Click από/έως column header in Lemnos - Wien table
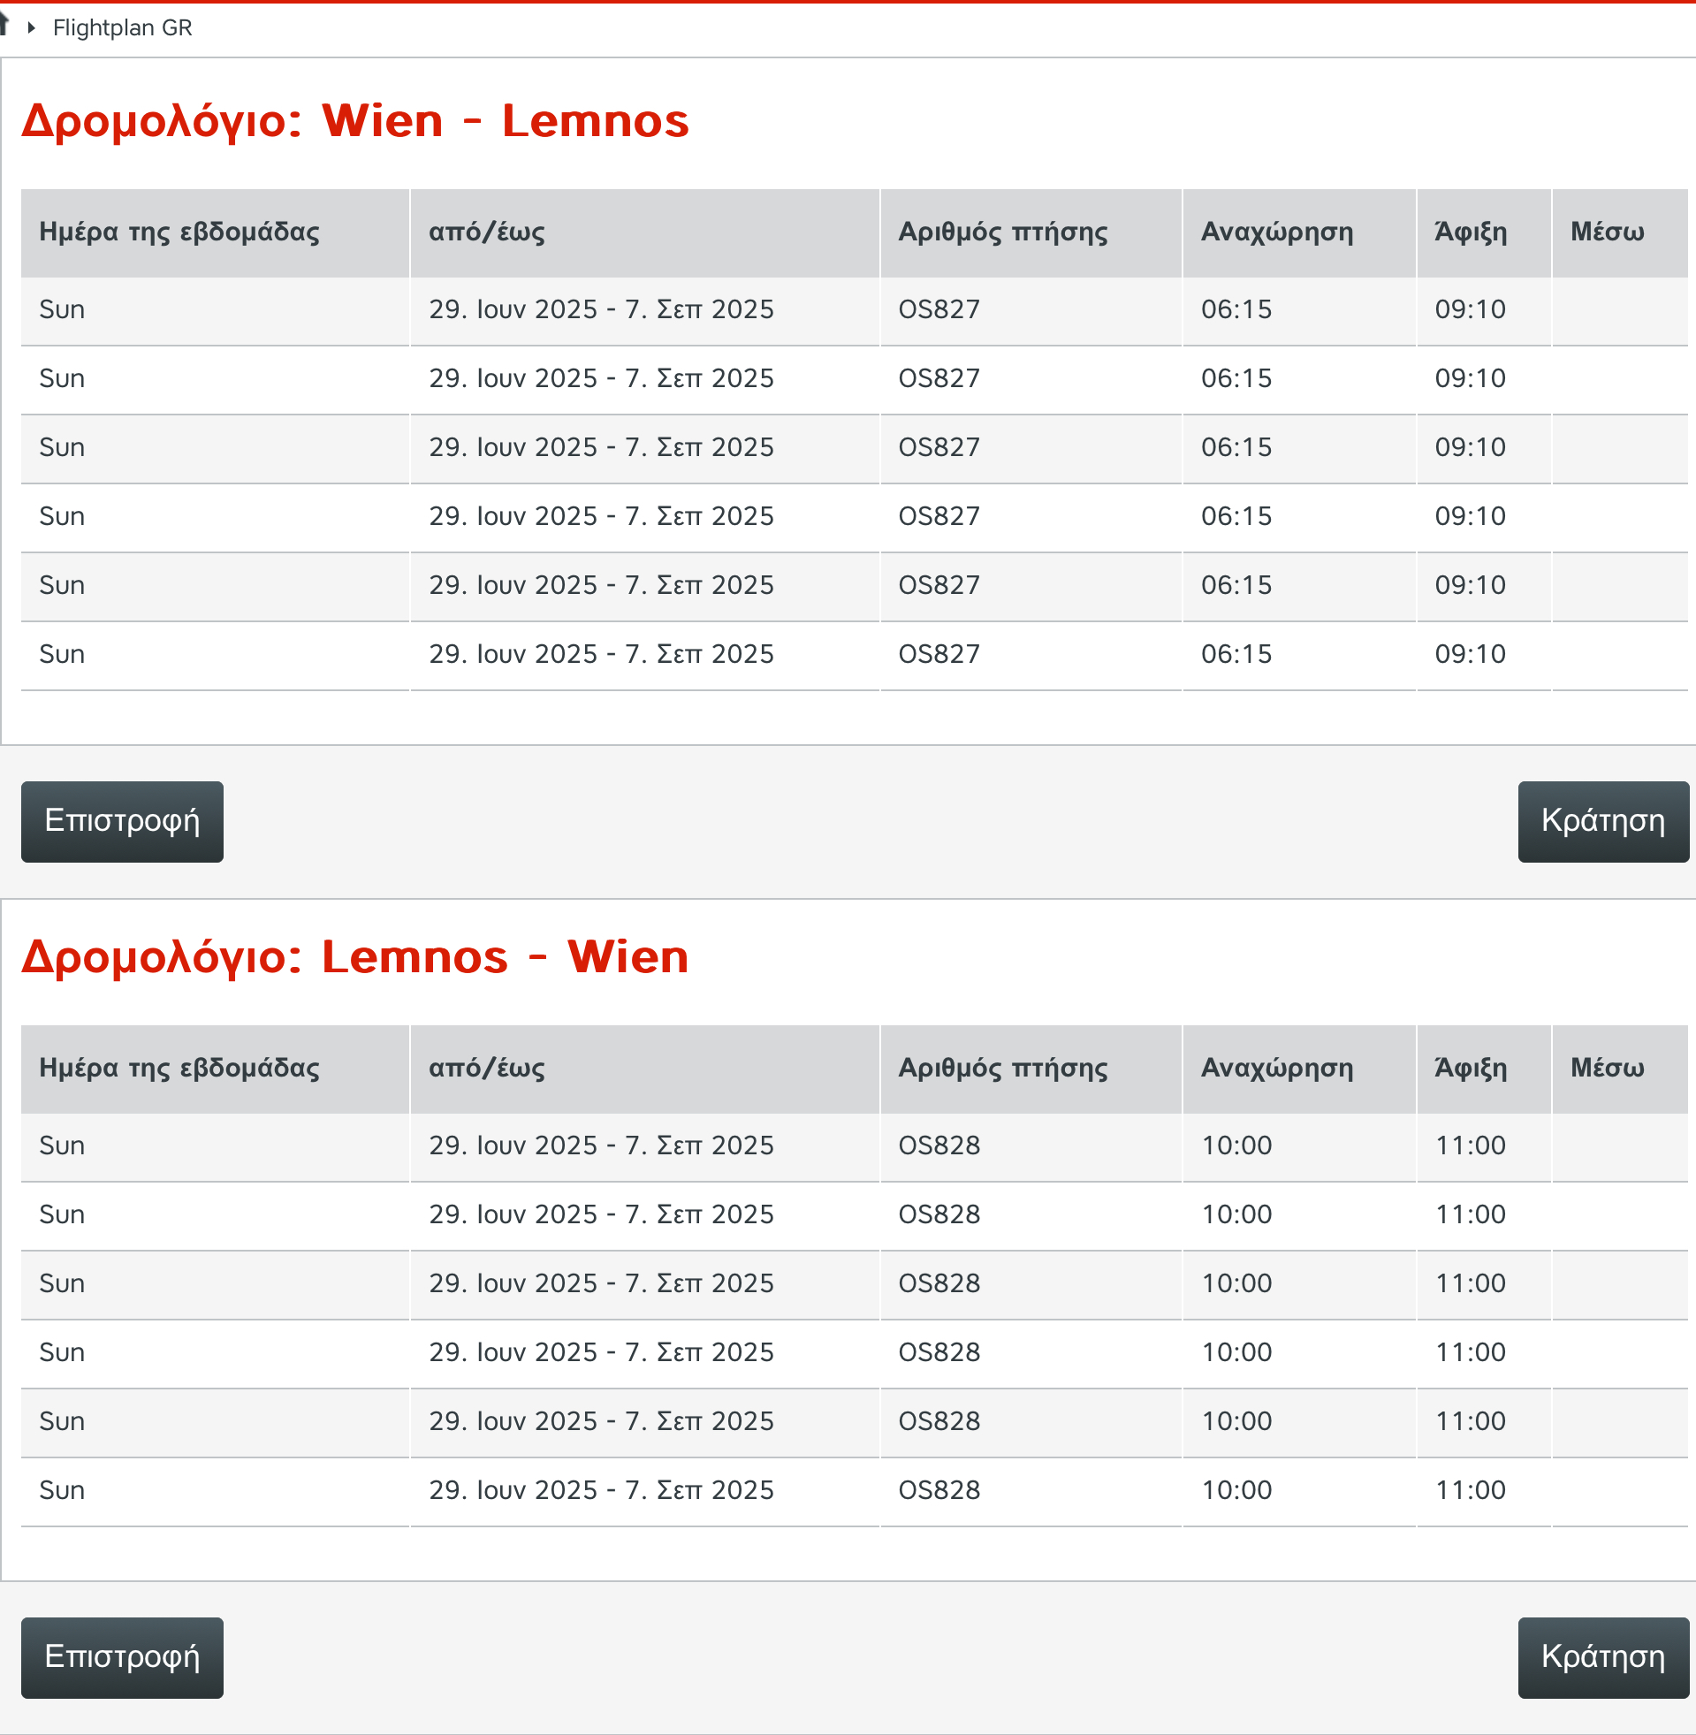Image resolution: width=1696 pixels, height=1735 pixels. coord(486,1067)
